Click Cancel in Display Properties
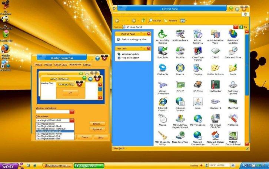The width and height of the screenshot is (269, 169). click(85, 137)
